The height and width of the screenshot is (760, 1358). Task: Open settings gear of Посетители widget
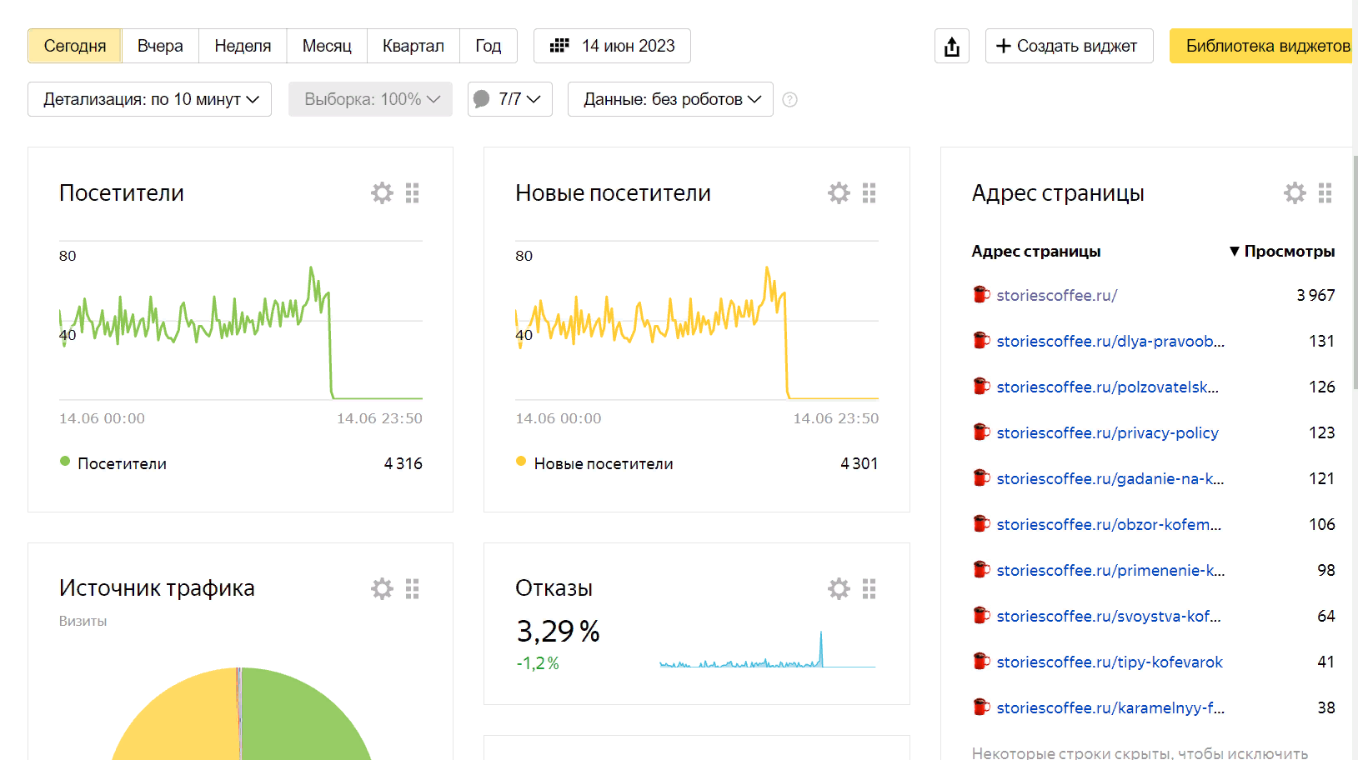(x=382, y=193)
